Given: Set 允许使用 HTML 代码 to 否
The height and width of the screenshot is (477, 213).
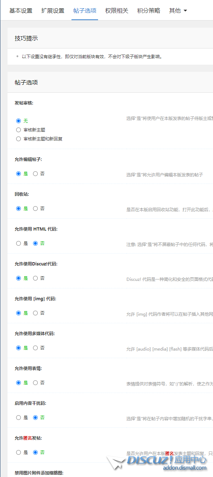Looking at the screenshot, I should 35,244.
